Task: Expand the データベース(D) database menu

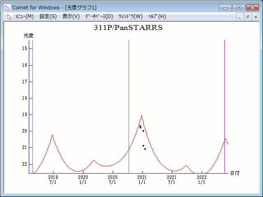Action: point(99,16)
